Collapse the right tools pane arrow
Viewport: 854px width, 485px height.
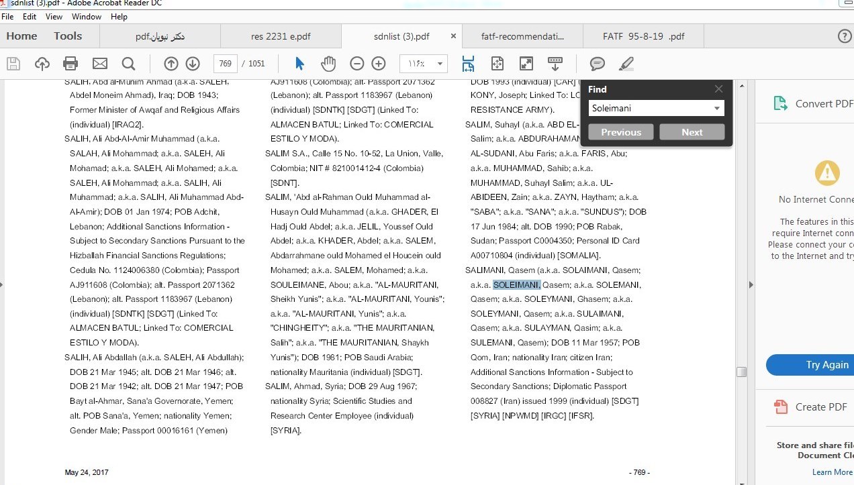pos(751,284)
